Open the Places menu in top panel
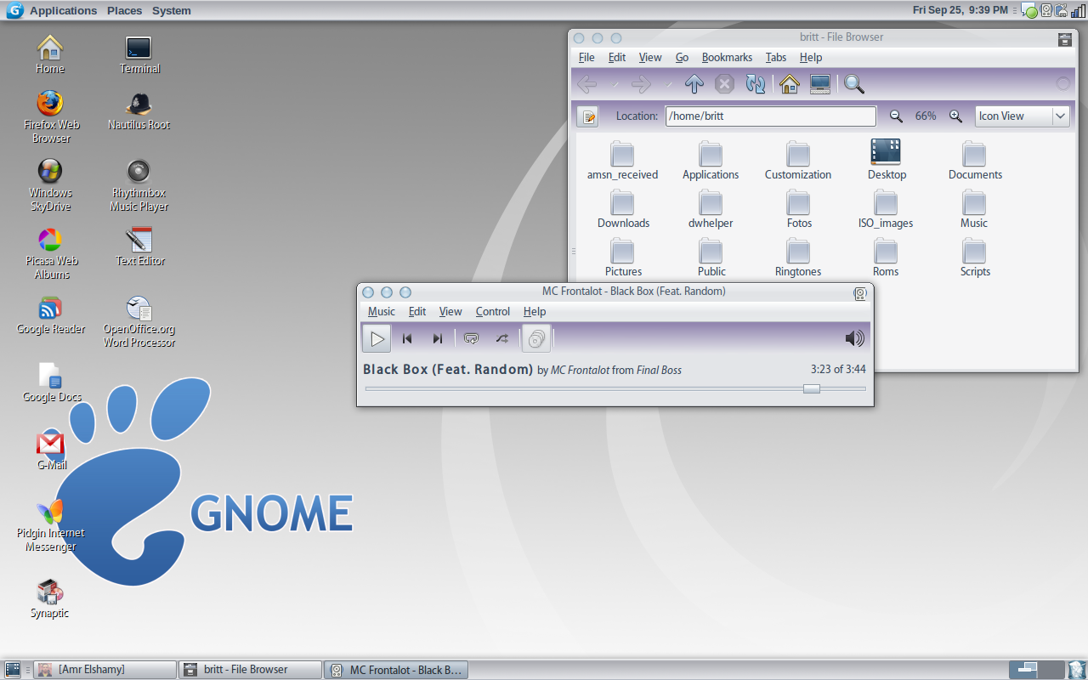The image size is (1088, 680). click(125, 10)
